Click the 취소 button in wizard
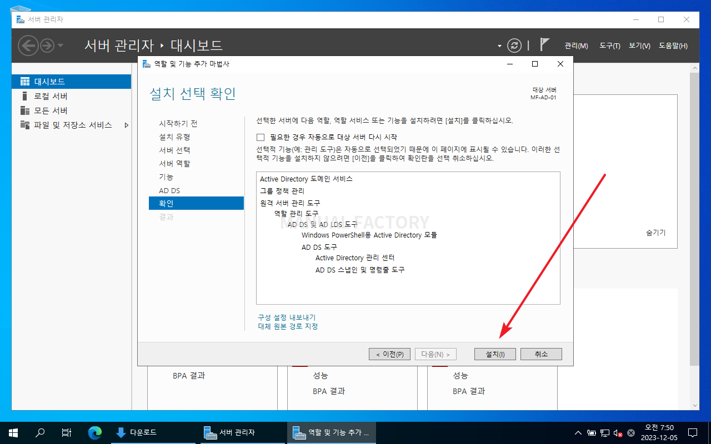The image size is (711, 444). (541, 354)
